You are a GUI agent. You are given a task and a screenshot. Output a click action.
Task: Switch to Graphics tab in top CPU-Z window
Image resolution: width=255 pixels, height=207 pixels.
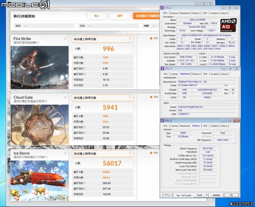click(x=214, y=13)
